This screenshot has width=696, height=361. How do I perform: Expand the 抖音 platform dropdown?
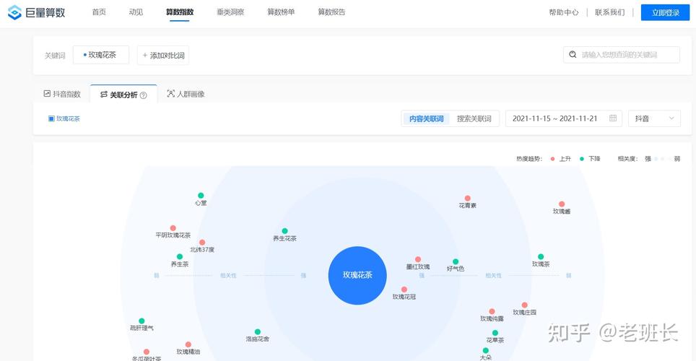tap(654, 118)
